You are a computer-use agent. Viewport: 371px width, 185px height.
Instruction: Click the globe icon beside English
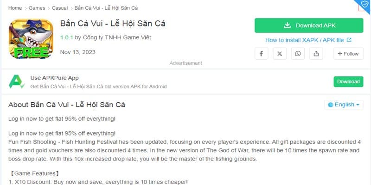331,105
